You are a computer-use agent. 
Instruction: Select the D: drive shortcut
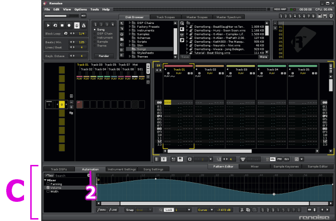point(122,50)
